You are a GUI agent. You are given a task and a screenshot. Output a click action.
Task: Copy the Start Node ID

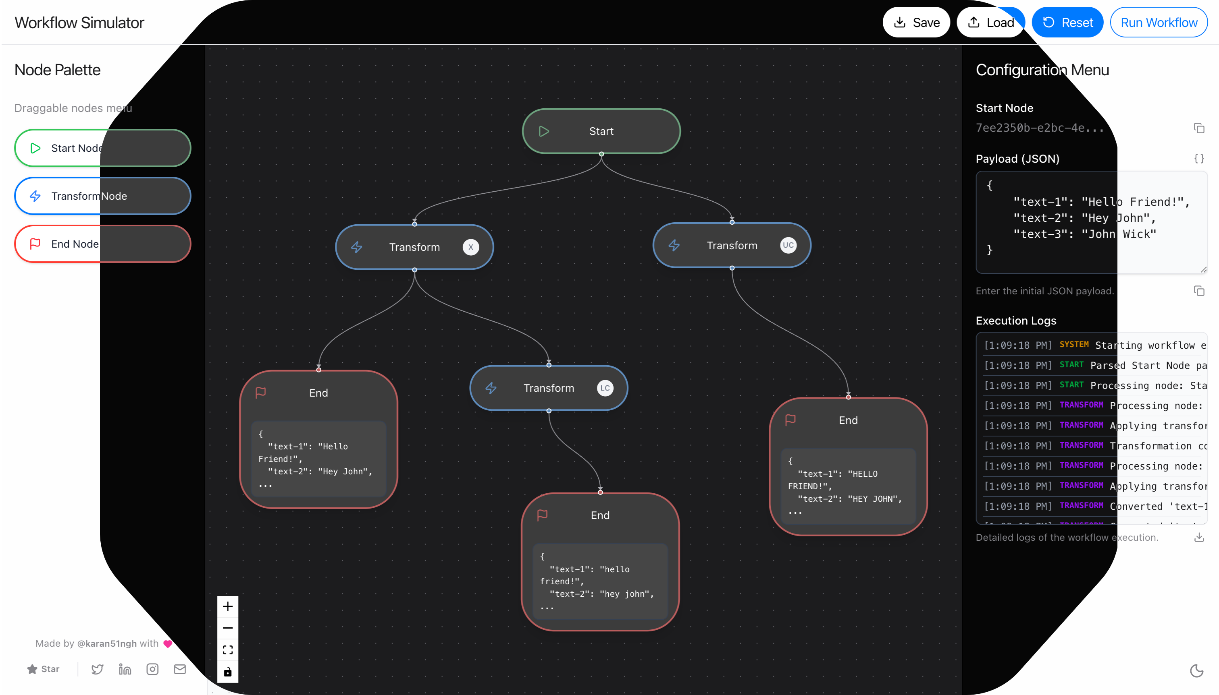click(x=1198, y=128)
